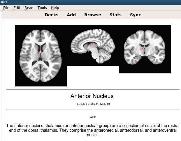Open the Tools menu
The image size is (181, 141).
click(x=42, y=8)
